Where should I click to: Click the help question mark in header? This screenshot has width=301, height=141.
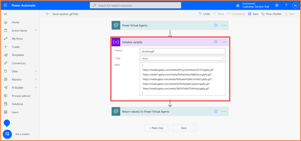pyautogui.click(x=286, y=5)
